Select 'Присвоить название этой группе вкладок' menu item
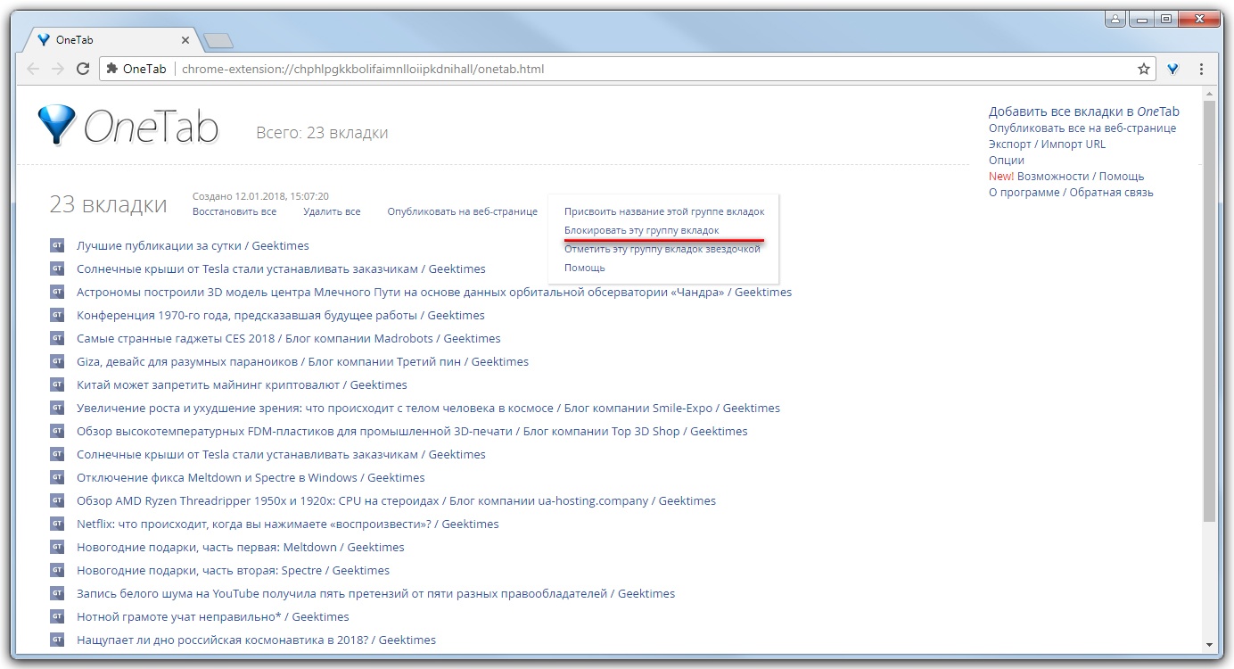 [x=664, y=211]
